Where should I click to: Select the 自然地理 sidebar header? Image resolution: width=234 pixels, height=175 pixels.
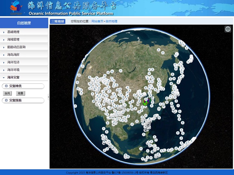pyautogui.click(x=24, y=23)
